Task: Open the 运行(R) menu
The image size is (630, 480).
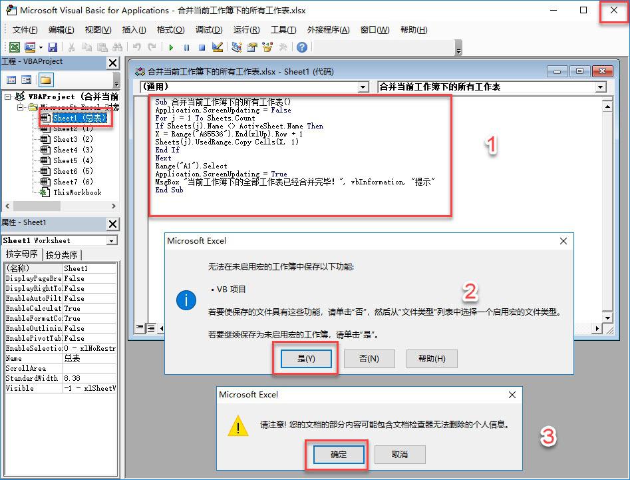Action: pos(246,30)
